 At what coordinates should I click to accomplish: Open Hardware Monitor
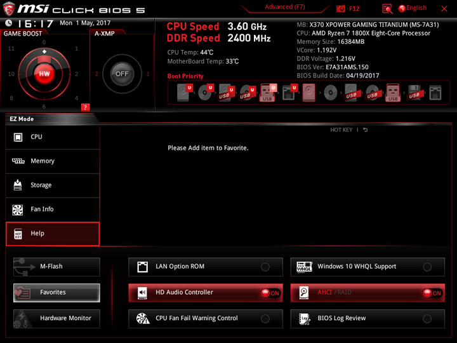(56, 318)
